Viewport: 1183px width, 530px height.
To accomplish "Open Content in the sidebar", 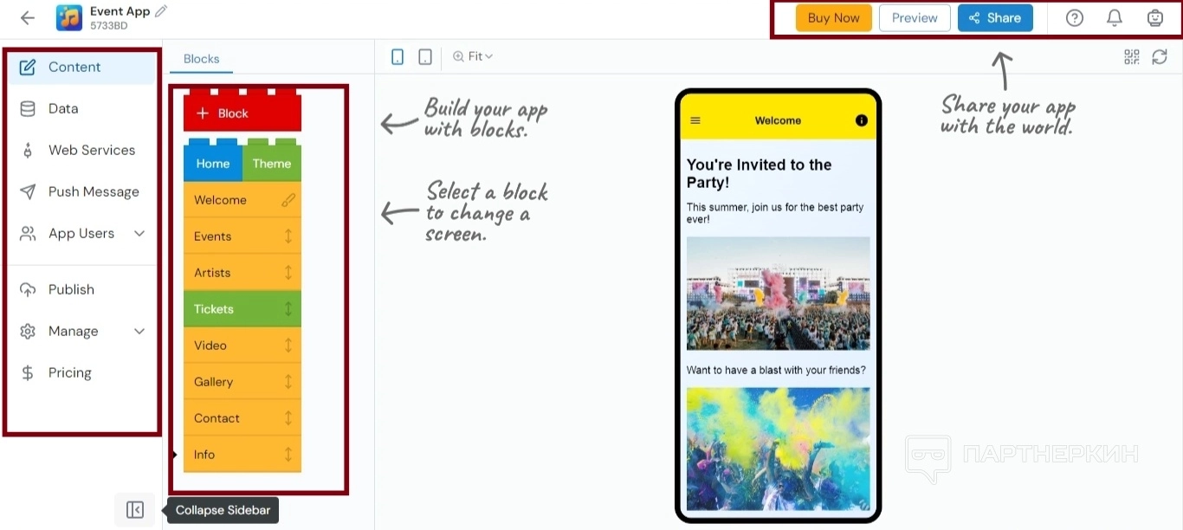I will point(81,67).
